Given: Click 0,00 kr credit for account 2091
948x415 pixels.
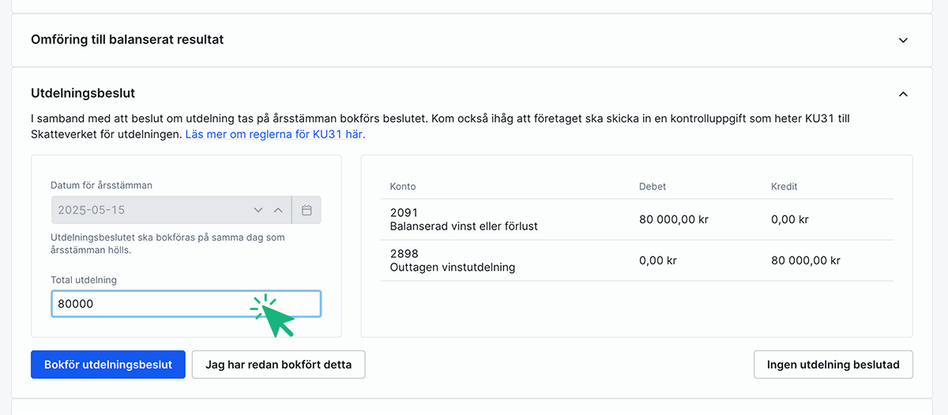Looking at the screenshot, I should (x=790, y=219).
